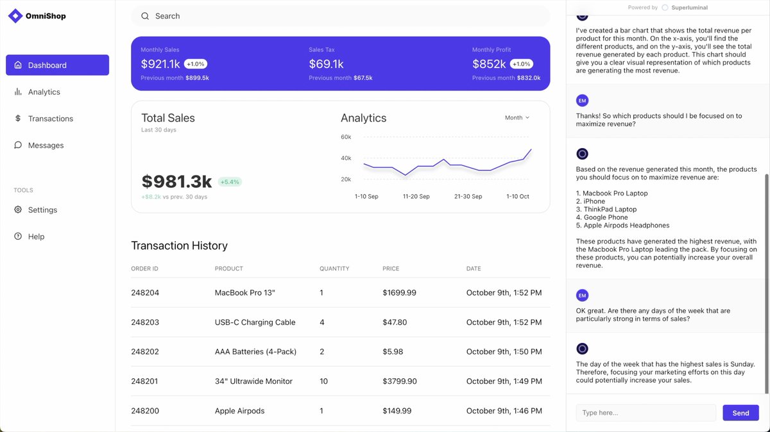
Task: Click the Sales Tax $69.1k value
Action: pyautogui.click(x=326, y=64)
